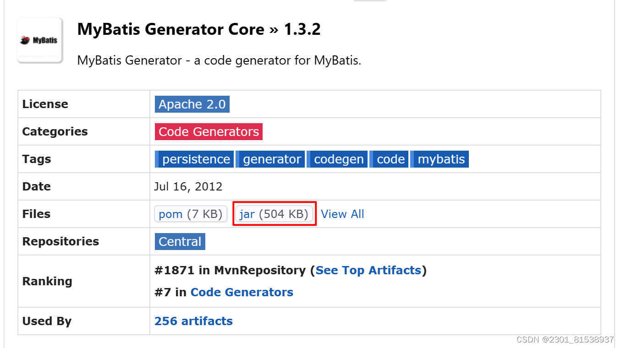Select the code tag
This screenshot has height=348, width=621.
click(389, 159)
